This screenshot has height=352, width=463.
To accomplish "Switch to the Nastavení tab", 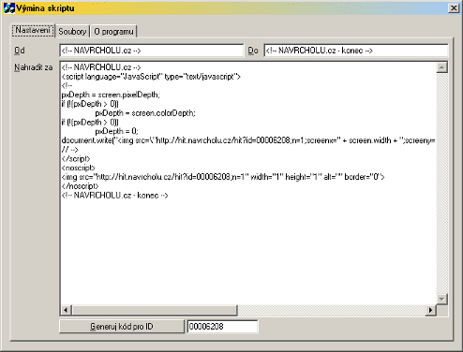I will (33, 30).
